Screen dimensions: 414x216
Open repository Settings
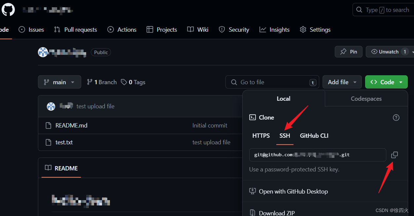point(315,29)
